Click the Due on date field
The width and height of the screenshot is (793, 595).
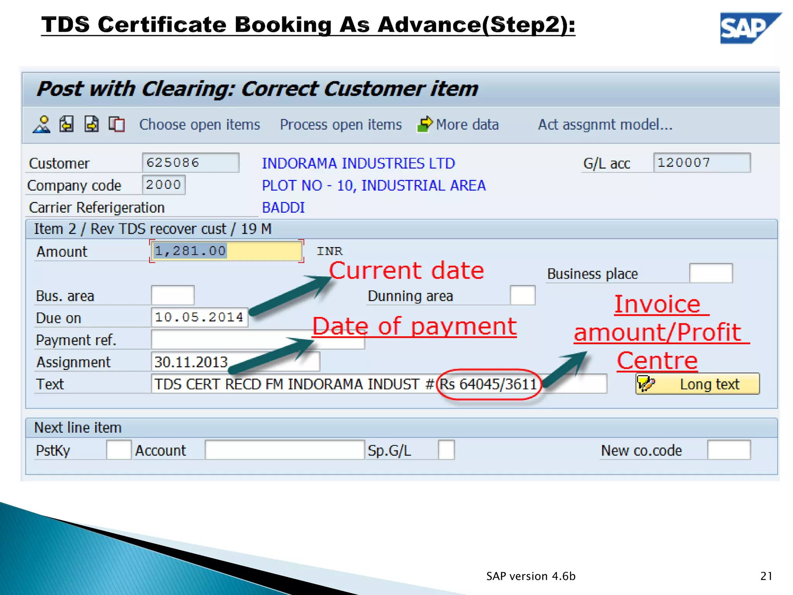pos(199,318)
